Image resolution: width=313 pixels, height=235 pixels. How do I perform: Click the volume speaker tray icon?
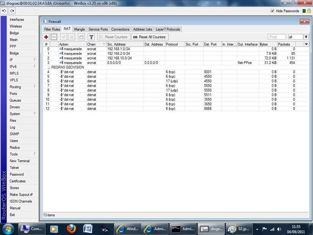[279, 229]
